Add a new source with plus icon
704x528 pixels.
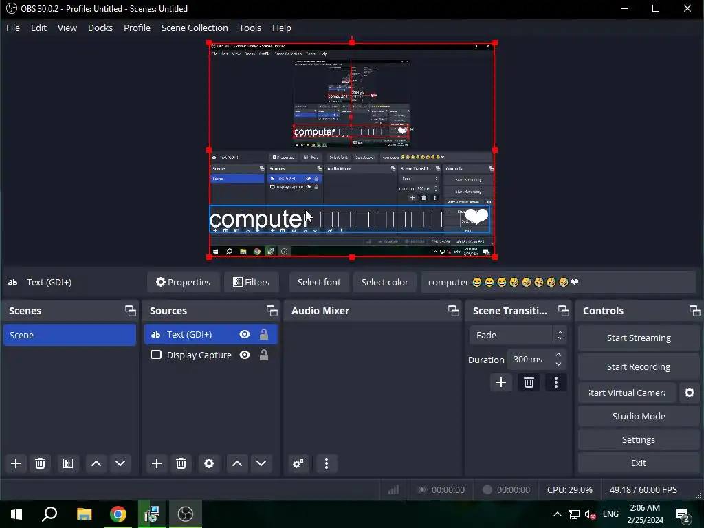pos(157,463)
